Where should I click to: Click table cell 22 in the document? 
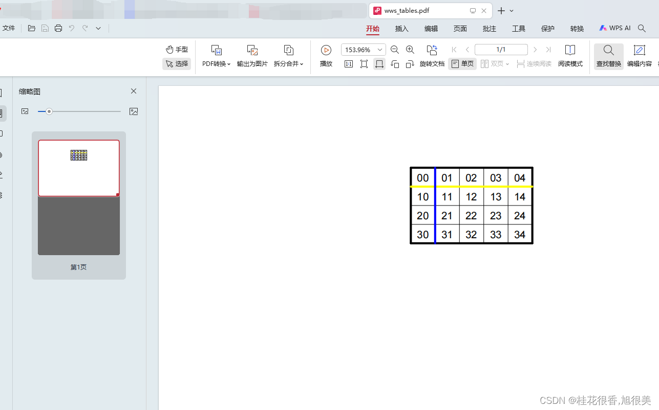(471, 216)
